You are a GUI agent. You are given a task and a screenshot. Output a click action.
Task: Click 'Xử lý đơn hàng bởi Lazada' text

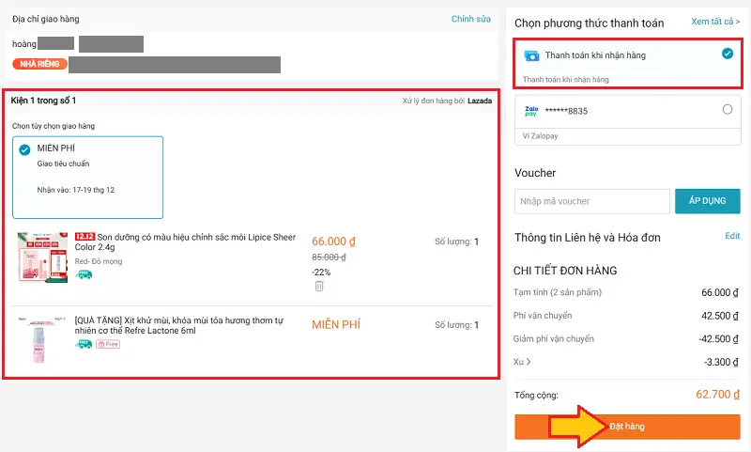[x=447, y=101]
